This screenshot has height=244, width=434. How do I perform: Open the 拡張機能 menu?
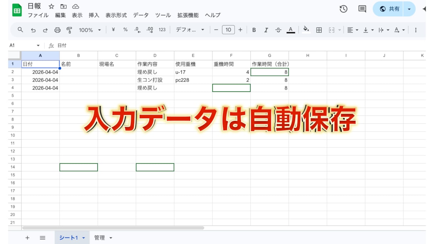point(188,15)
